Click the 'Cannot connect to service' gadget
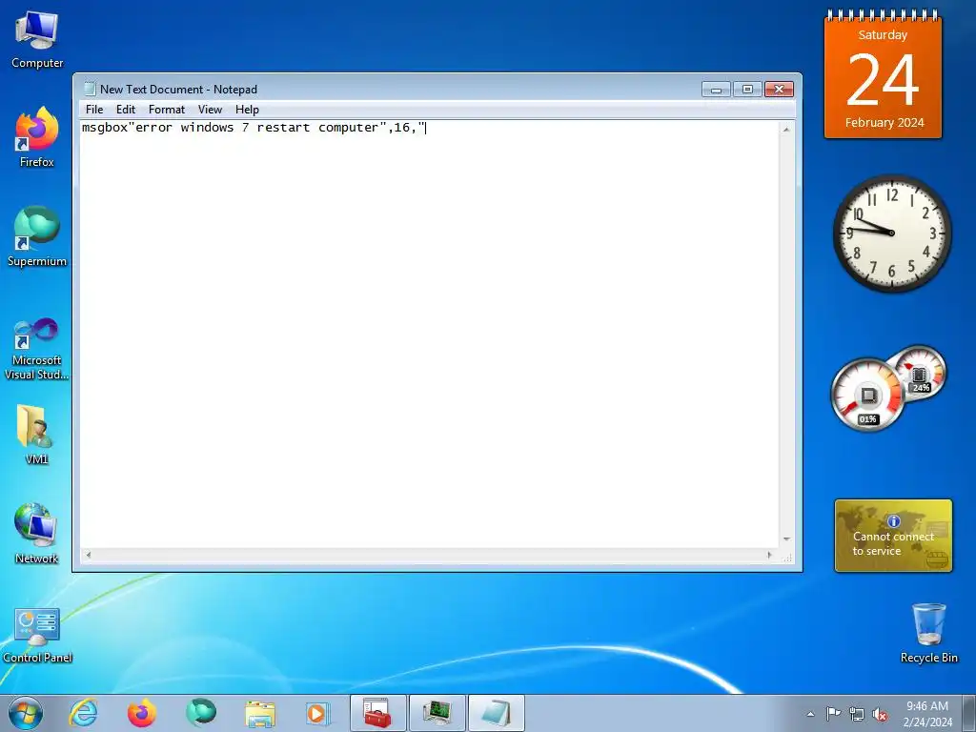This screenshot has width=976, height=732. pos(893,536)
